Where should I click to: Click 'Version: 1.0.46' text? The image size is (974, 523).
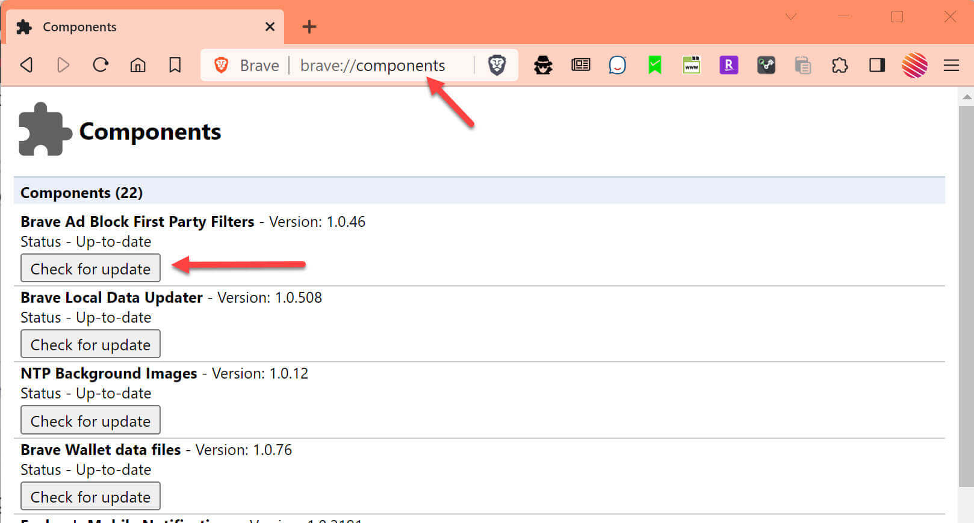click(317, 221)
